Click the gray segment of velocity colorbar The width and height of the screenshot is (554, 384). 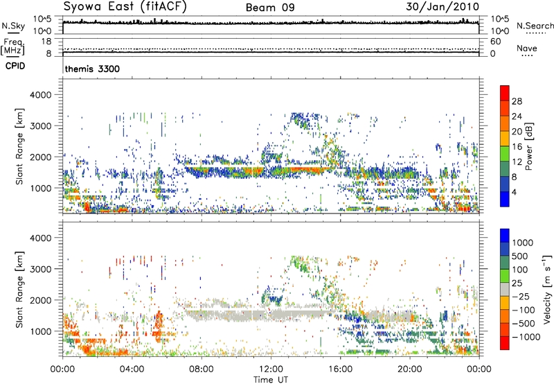(x=505, y=289)
